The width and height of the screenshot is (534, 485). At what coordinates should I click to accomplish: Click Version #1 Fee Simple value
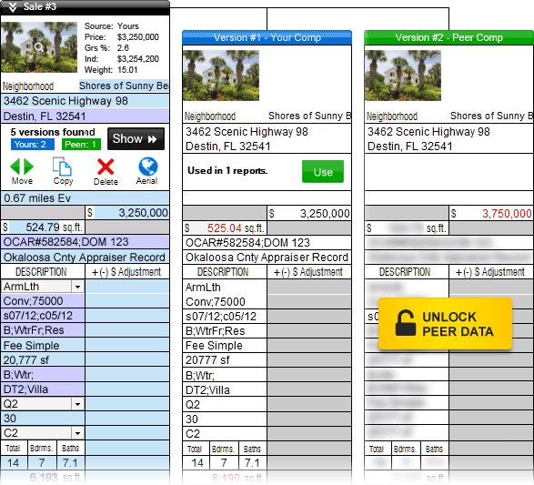click(x=214, y=346)
